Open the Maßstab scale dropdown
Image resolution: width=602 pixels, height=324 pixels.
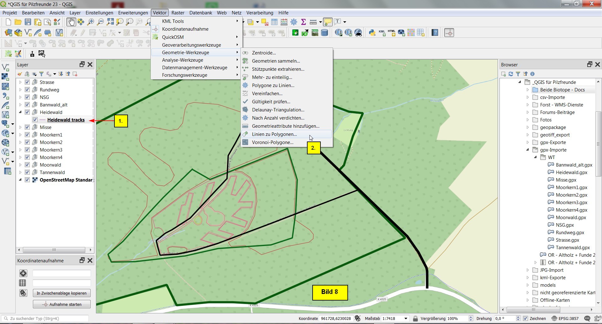point(406,319)
